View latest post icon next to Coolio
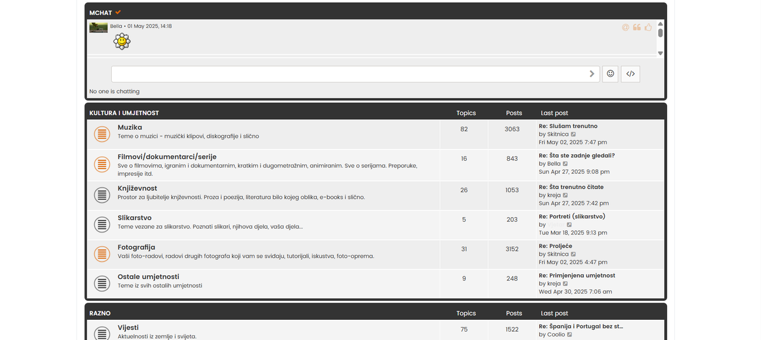 pyautogui.click(x=570, y=335)
